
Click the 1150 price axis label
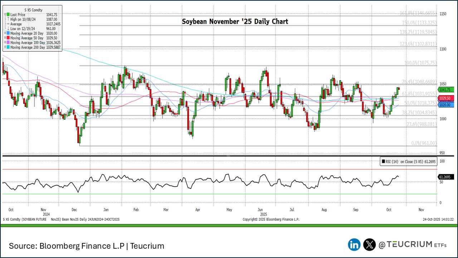tap(443, 14)
